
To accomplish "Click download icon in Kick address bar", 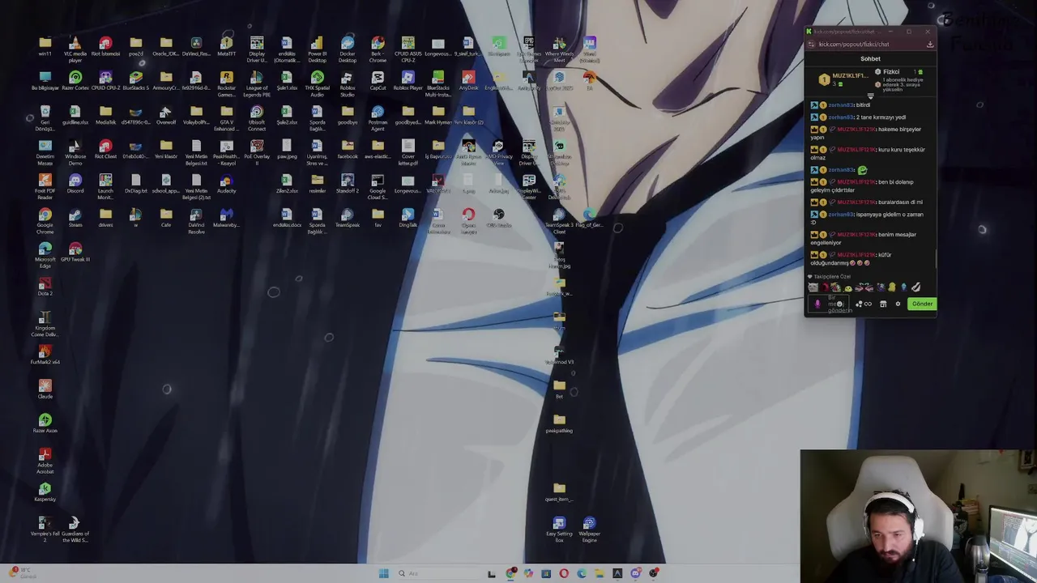I will click(929, 45).
